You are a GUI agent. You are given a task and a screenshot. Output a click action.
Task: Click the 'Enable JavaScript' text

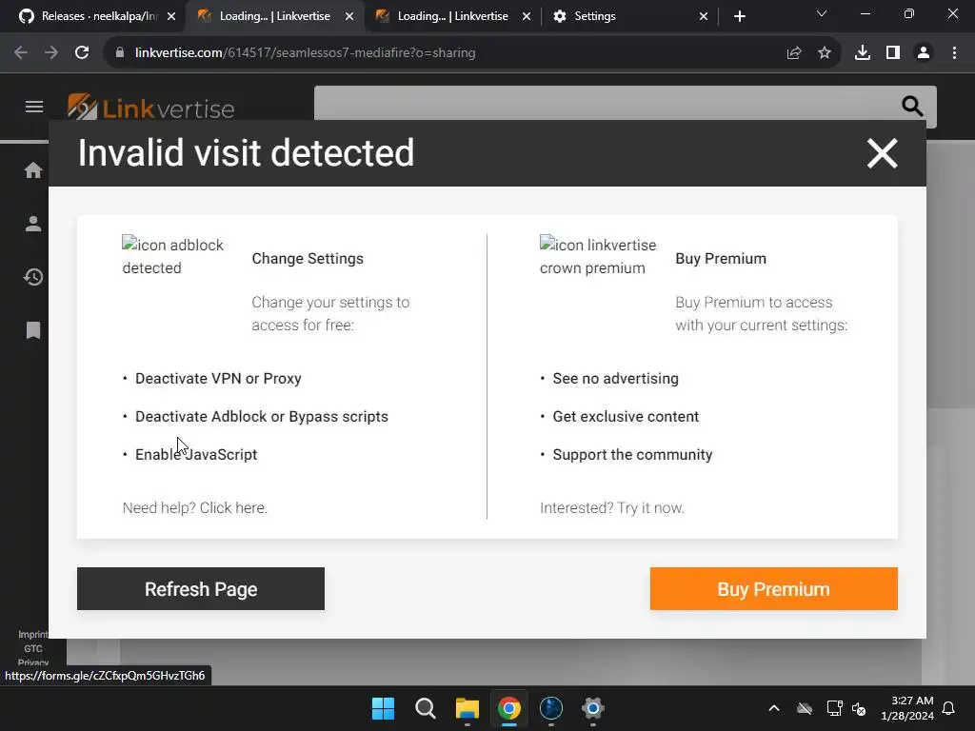[196, 454]
